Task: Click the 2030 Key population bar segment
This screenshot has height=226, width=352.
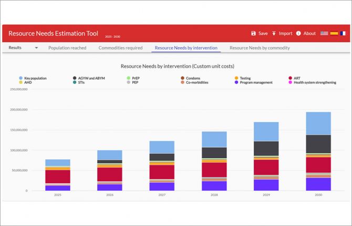Action: pyautogui.click(x=318, y=123)
